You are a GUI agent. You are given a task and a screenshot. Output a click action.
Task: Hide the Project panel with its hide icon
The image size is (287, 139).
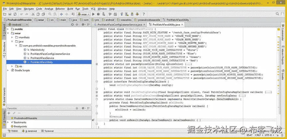[89, 25]
